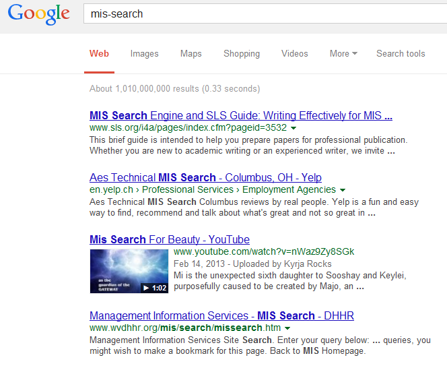Go to the Shopping tab
The width and height of the screenshot is (447, 368).
tap(242, 54)
